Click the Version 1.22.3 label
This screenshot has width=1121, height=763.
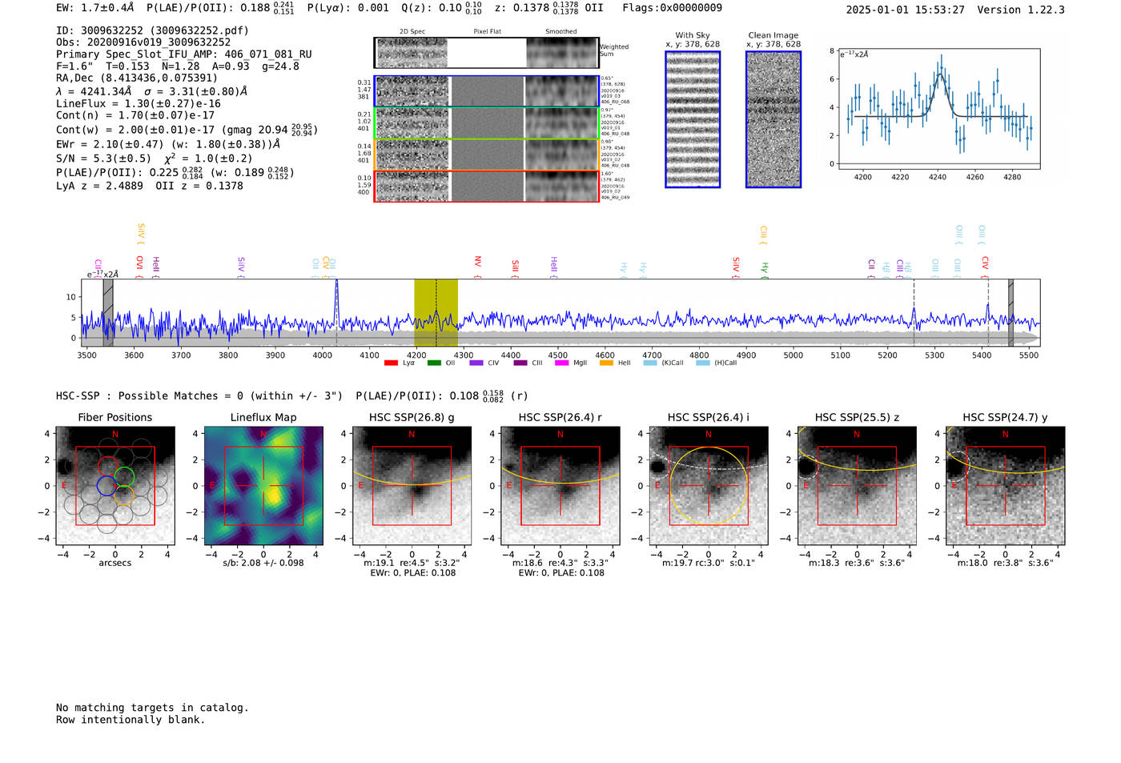(1021, 10)
